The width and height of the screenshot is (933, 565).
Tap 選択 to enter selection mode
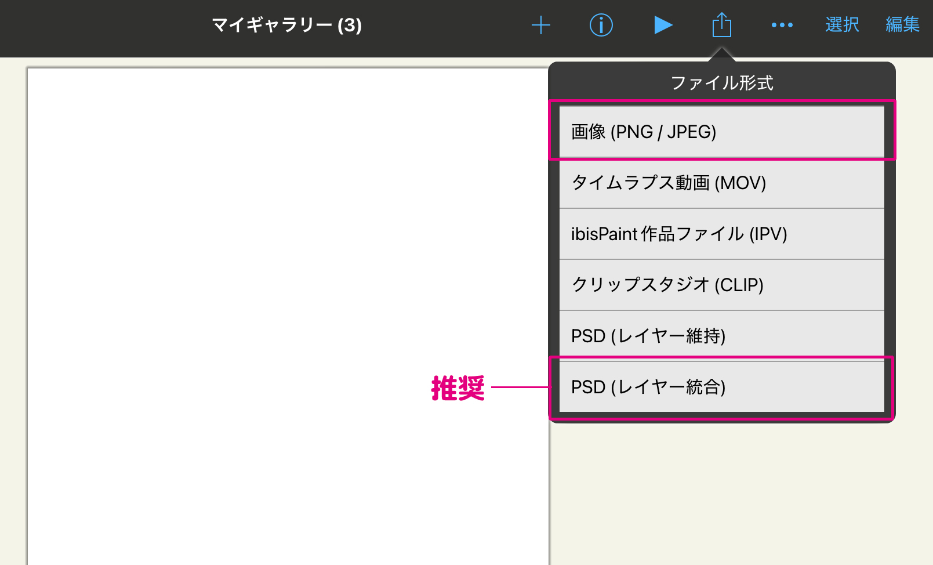click(842, 25)
